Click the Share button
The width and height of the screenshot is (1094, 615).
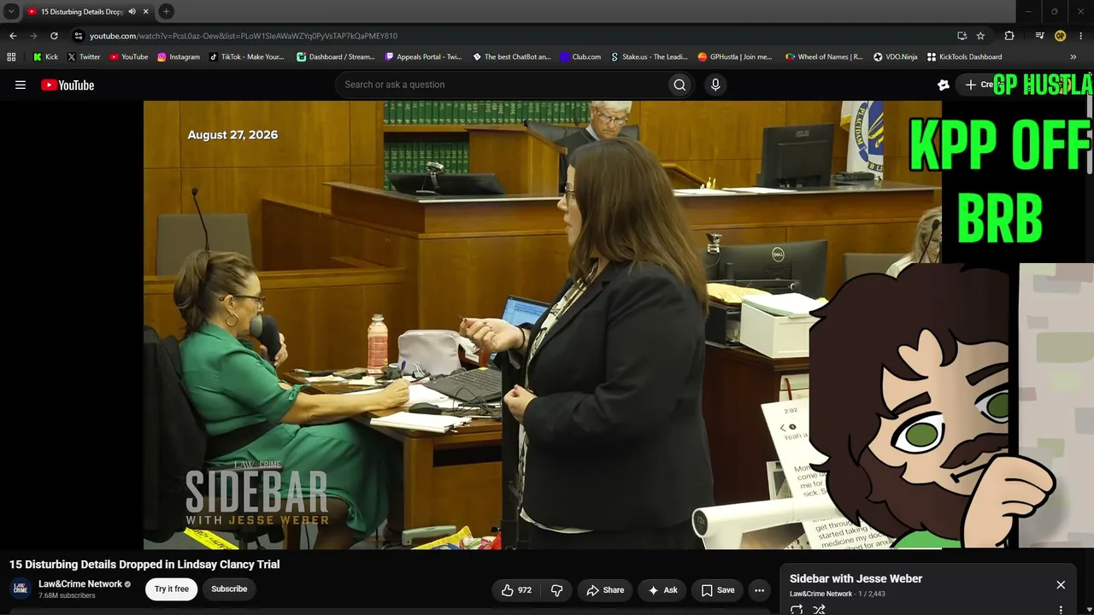click(x=604, y=590)
